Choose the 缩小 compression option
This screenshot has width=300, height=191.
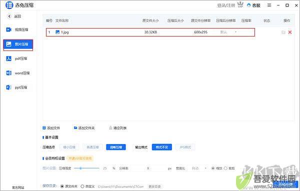(x=69, y=147)
